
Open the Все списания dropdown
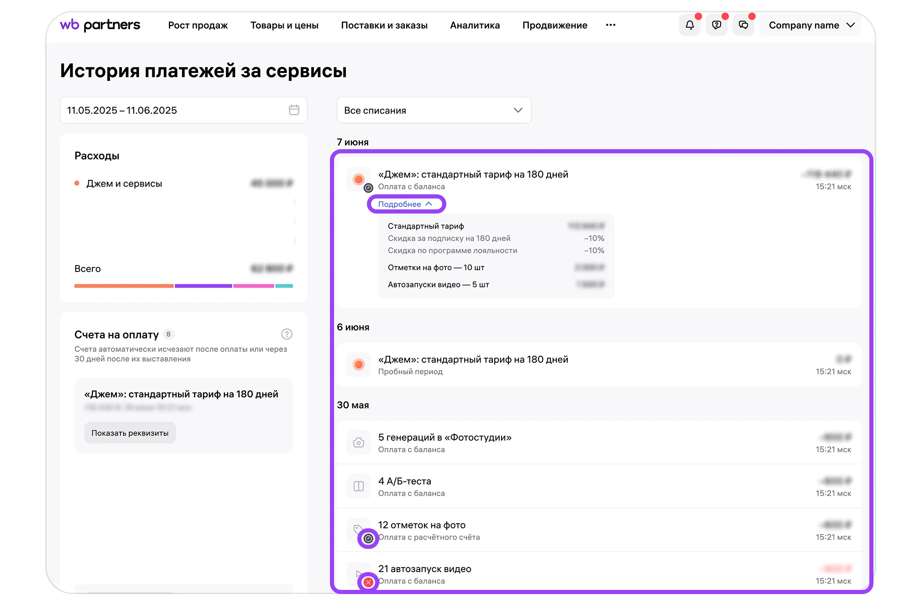tap(434, 110)
